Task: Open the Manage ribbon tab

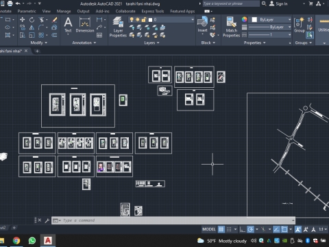Action: click(64, 11)
